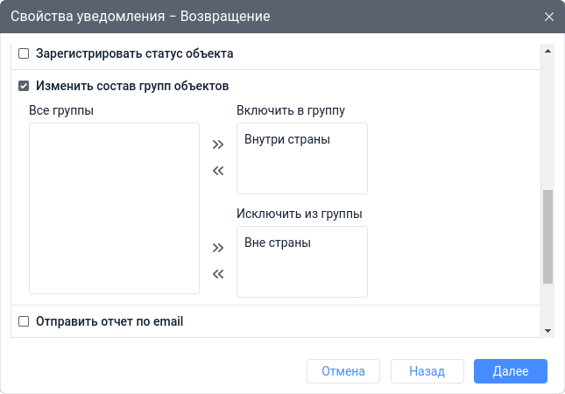Uncheck Изменить состав групп объектов
565x394 pixels.
(x=24, y=86)
